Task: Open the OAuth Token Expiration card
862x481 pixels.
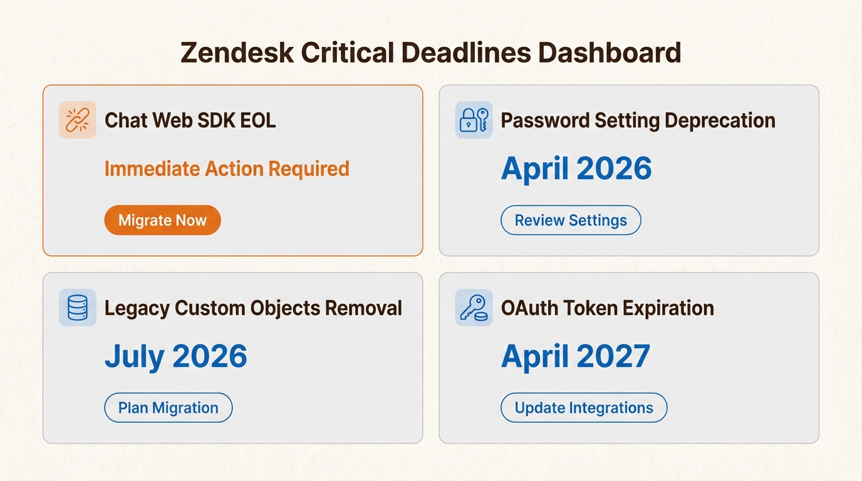Action: click(x=739, y=388)
